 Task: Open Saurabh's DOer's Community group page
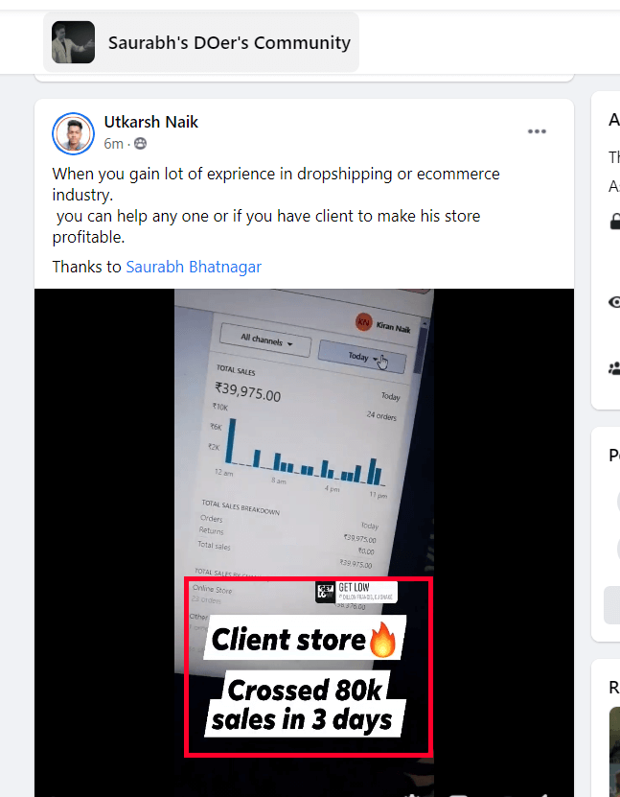pos(229,43)
